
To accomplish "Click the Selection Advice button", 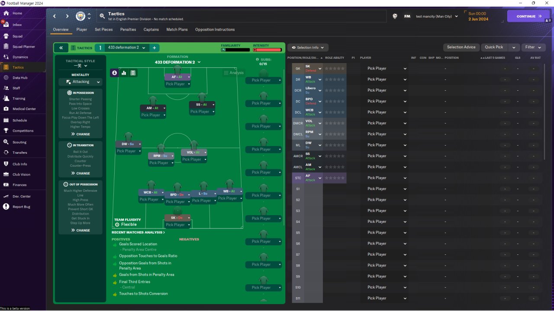I will 461,47.
